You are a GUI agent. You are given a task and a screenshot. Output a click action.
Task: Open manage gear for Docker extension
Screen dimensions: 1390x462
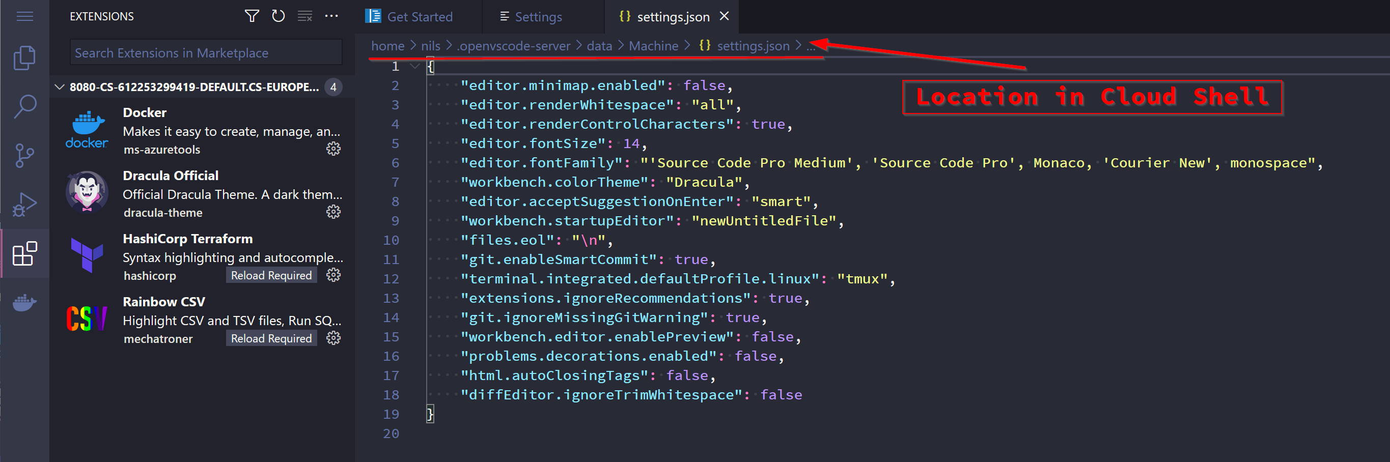pyautogui.click(x=333, y=149)
